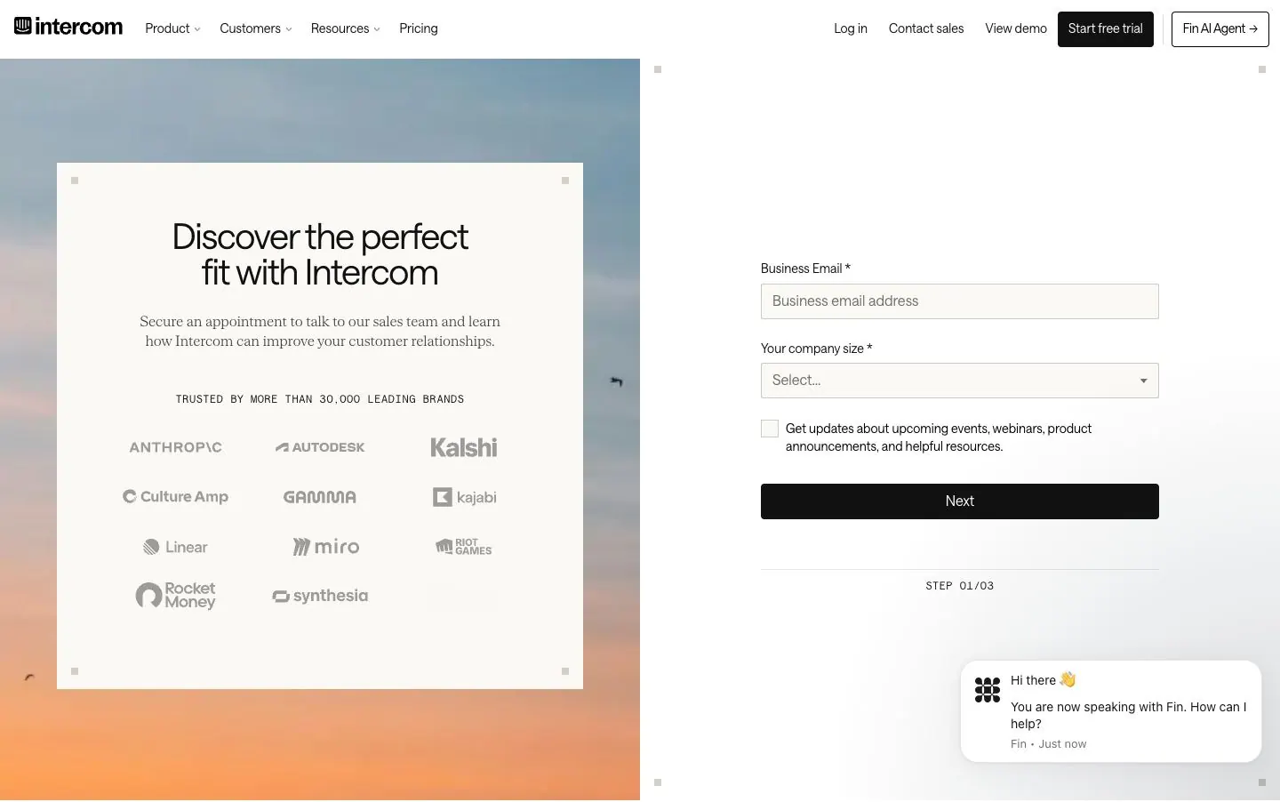Open the Fin AI Agent button
This screenshot has width=1280, height=802.
1220,29
